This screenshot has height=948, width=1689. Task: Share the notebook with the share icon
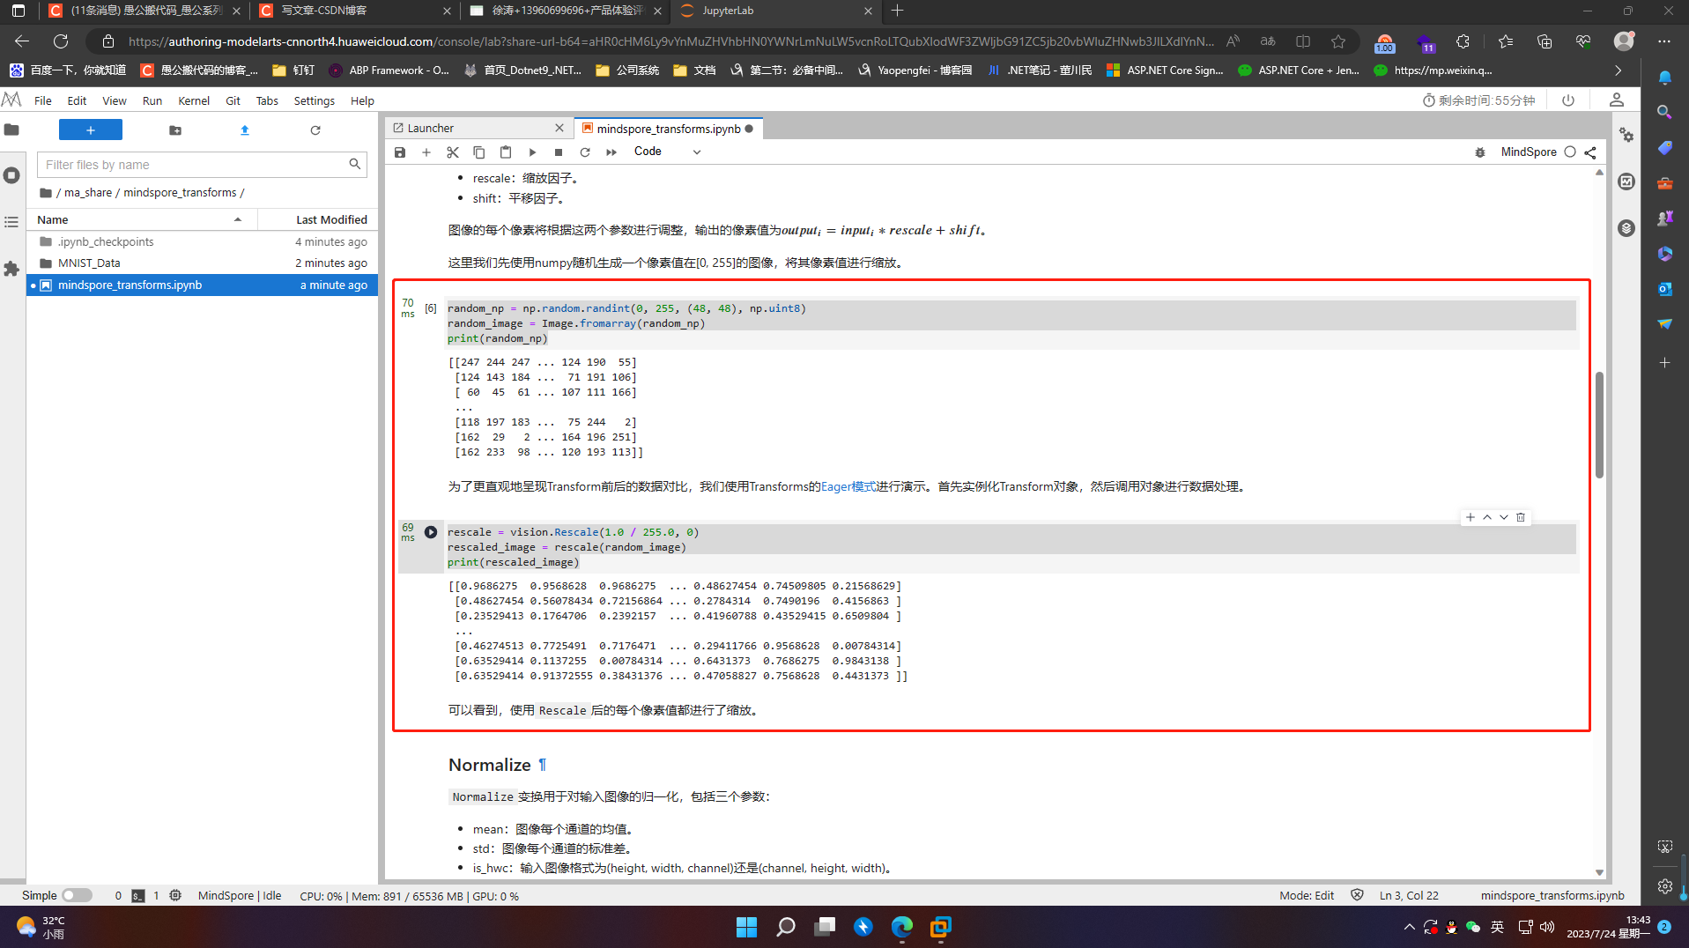[1590, 152]
